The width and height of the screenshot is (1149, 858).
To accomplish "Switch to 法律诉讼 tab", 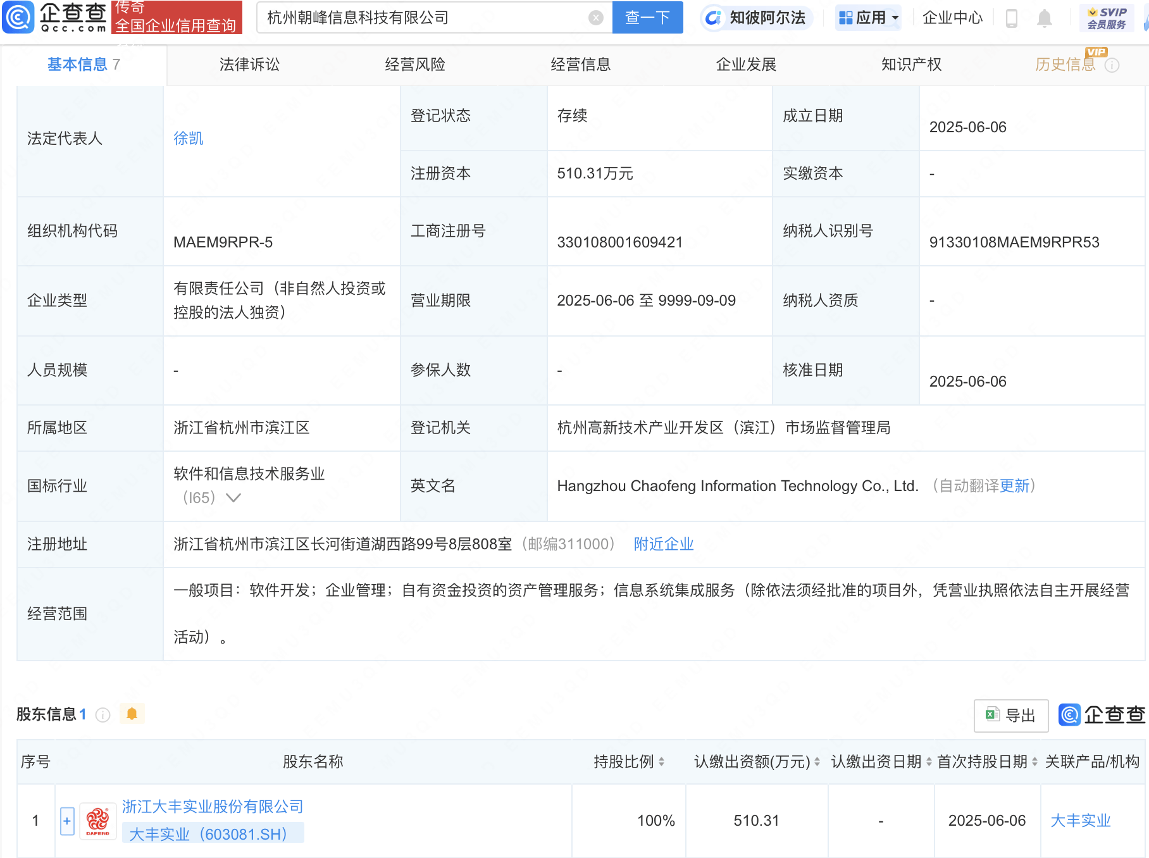I will pos(249,65).
